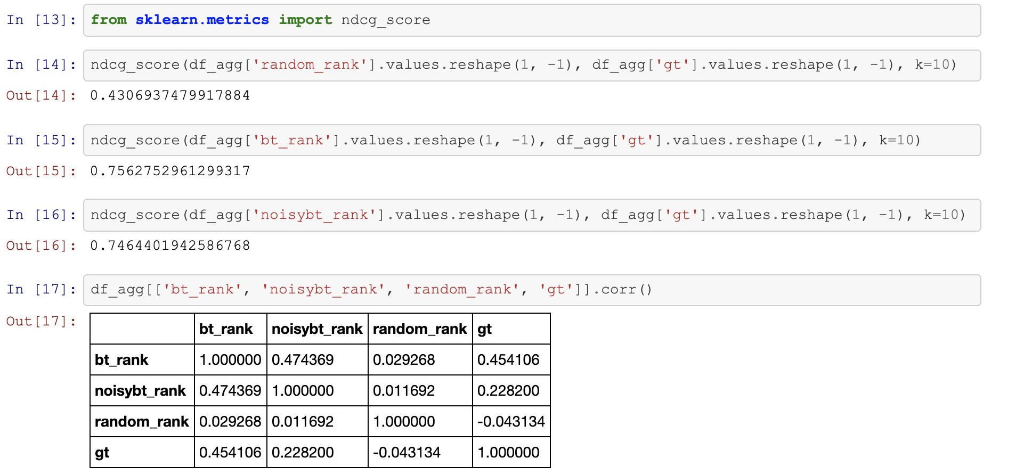Click the In [16] prompt label

(42, 215)
